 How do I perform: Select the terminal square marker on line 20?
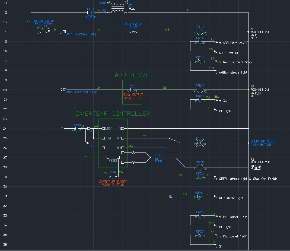pos(65,90)
